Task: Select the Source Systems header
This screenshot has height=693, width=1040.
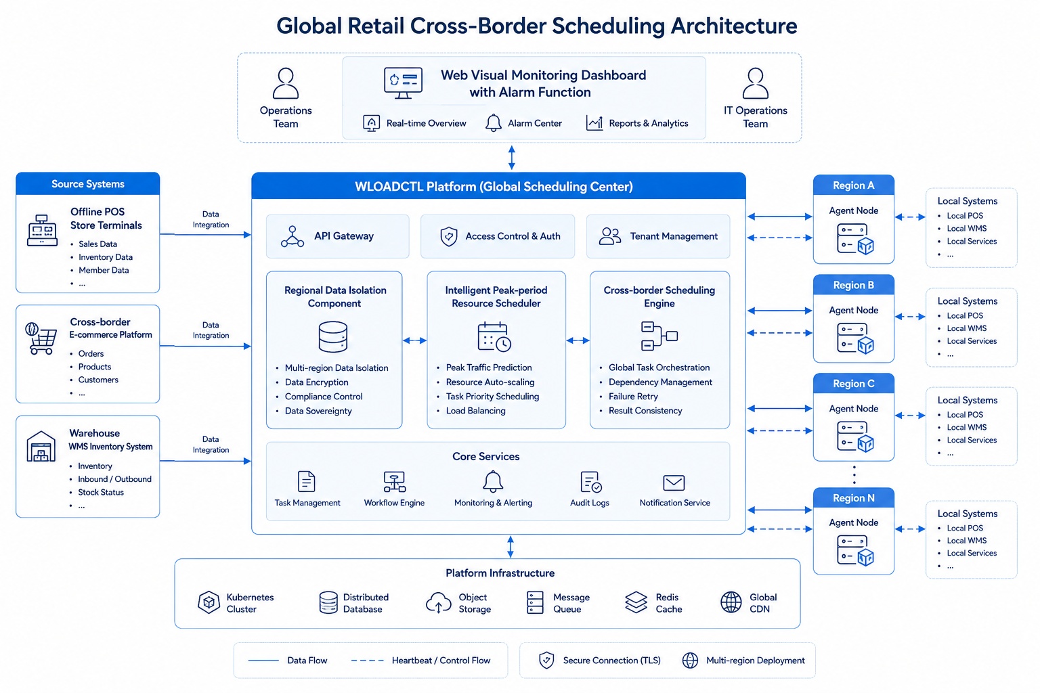Action: click(88, 184)
